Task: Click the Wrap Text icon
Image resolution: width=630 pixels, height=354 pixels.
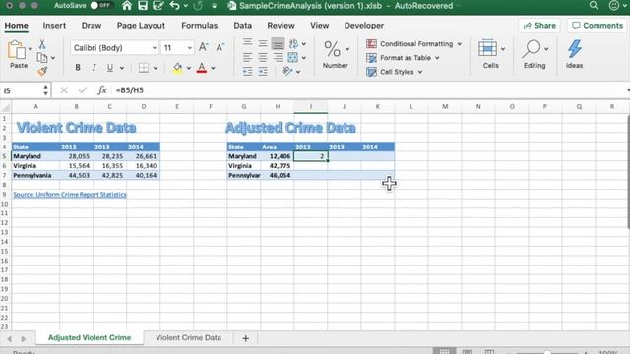Action: point(293,43)
